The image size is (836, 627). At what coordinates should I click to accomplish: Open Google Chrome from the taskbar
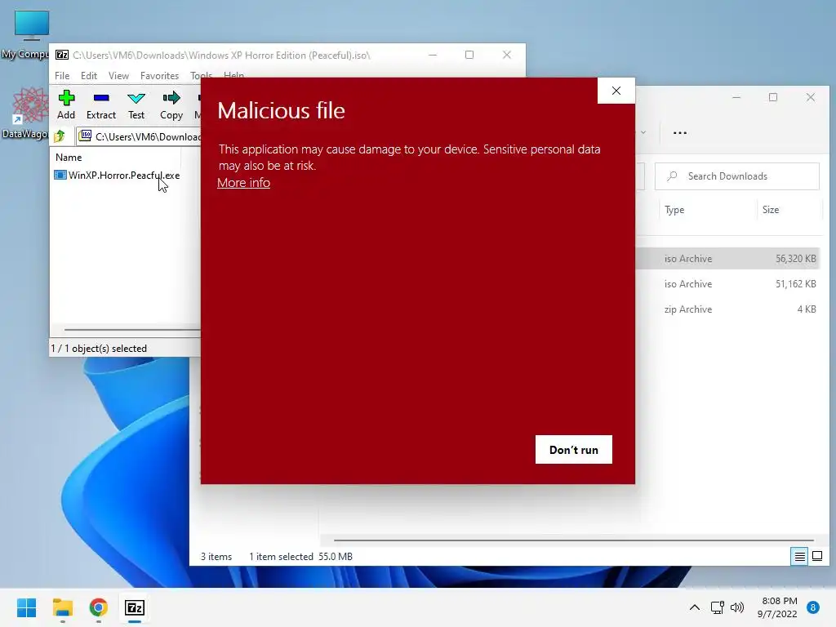coord(99,607)
